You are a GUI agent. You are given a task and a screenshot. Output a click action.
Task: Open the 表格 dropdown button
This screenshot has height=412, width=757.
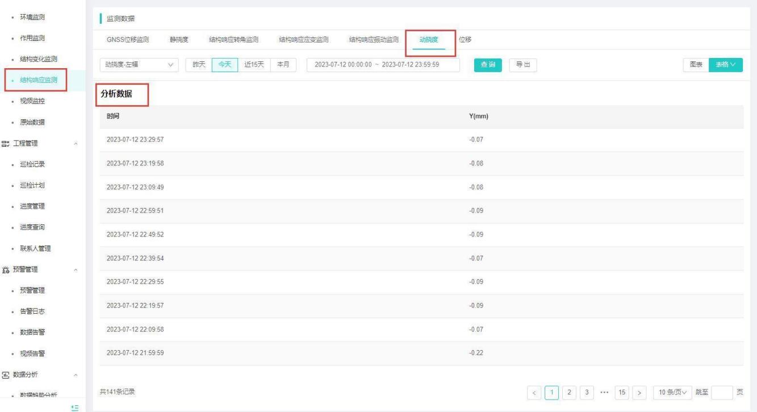point(725,65)
